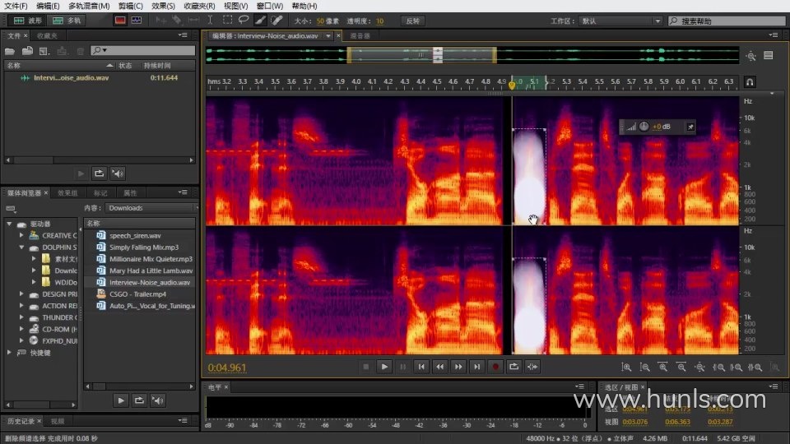Select the Marquee selection tool
Screen dimensions: 790x444
227,20
